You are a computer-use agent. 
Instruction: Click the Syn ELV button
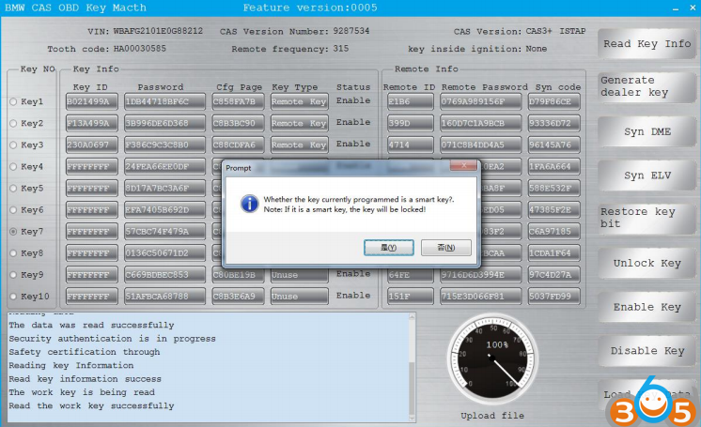646,175
